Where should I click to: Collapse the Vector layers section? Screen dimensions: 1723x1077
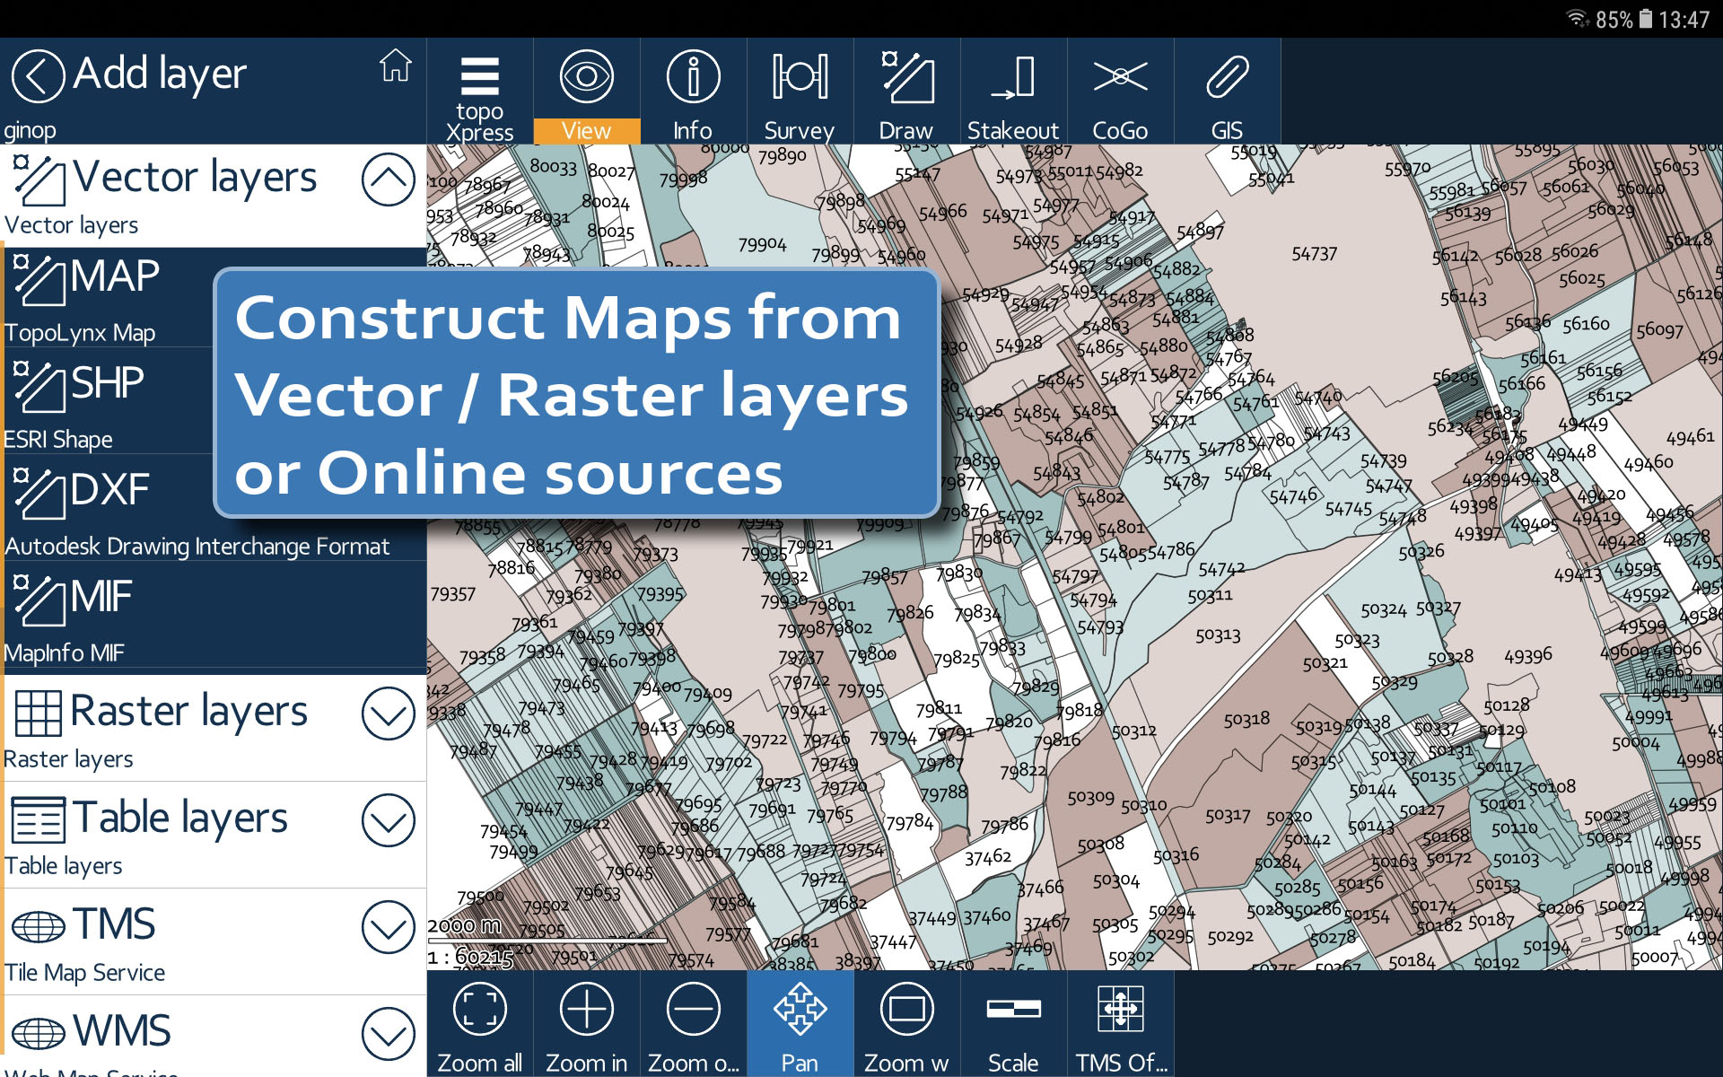click(388, 179)
